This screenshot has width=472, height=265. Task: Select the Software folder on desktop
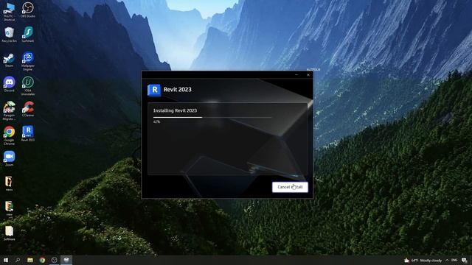[x=9, y=233]
